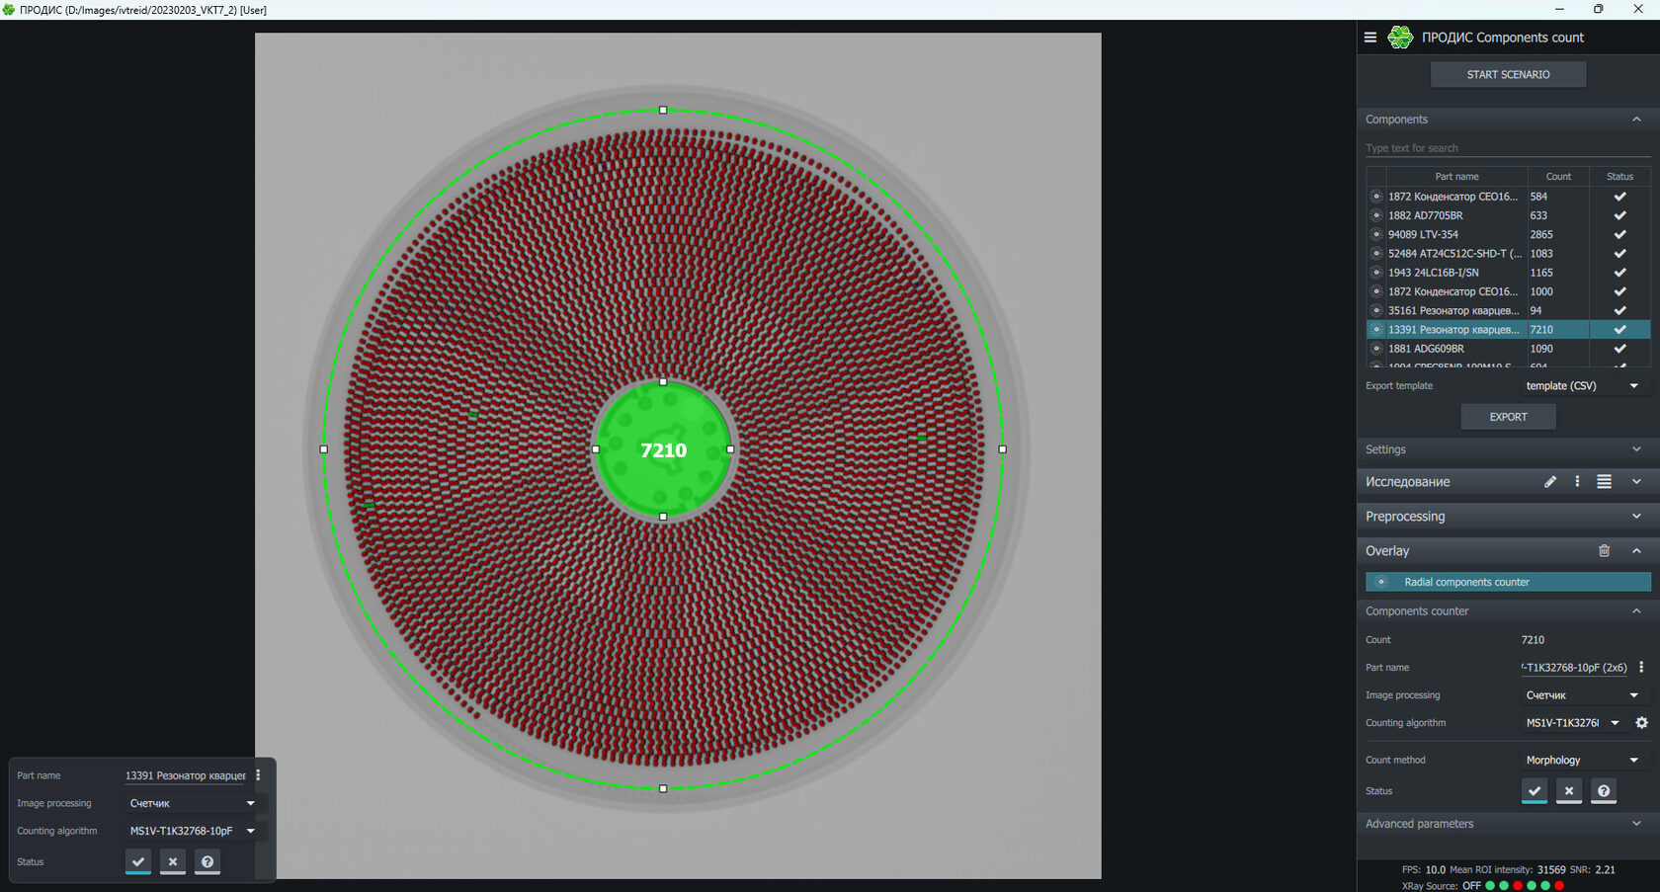Delete the overlay using the trash icon

[1604, 550]
